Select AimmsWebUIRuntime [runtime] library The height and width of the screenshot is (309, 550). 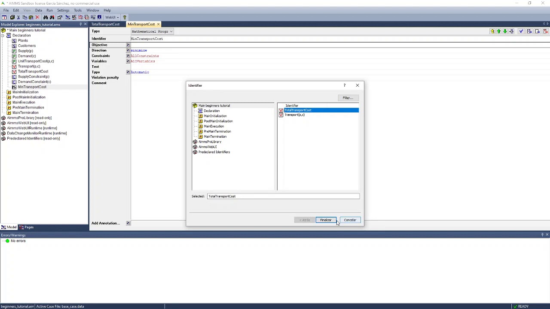click(32, 128)
